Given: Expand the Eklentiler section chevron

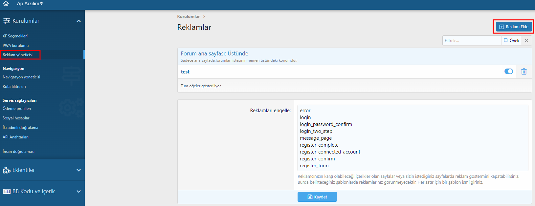Looking at the screenshot, I should click(78, 170).
